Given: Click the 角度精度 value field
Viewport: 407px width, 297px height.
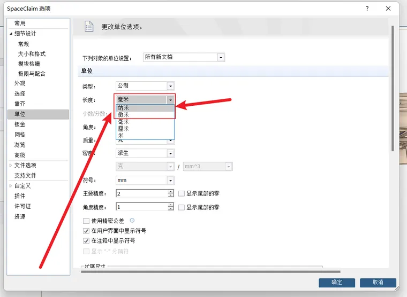Looking at the screenshot, I should (142, 207).
